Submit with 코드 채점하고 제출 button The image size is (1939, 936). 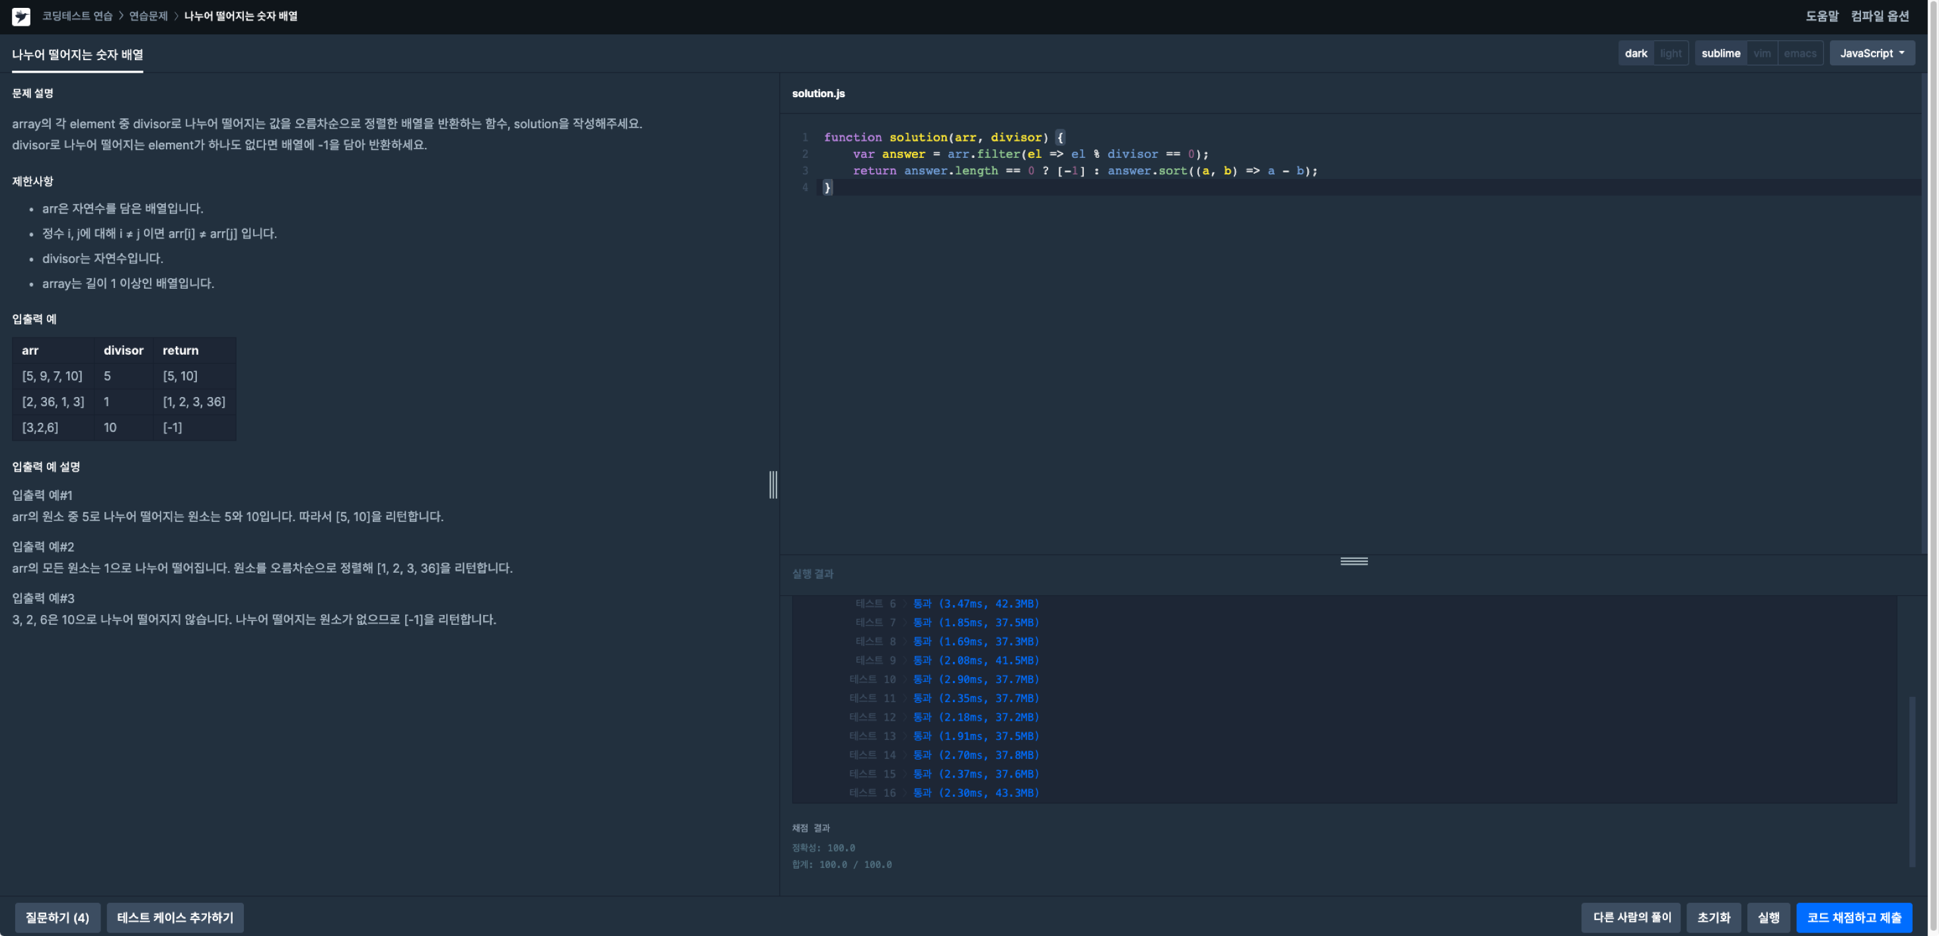[1854, 918]
